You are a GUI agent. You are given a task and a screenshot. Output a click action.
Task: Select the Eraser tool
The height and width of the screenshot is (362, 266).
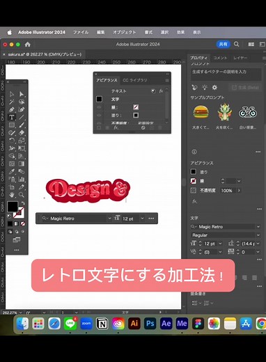[x=22, y=133]
